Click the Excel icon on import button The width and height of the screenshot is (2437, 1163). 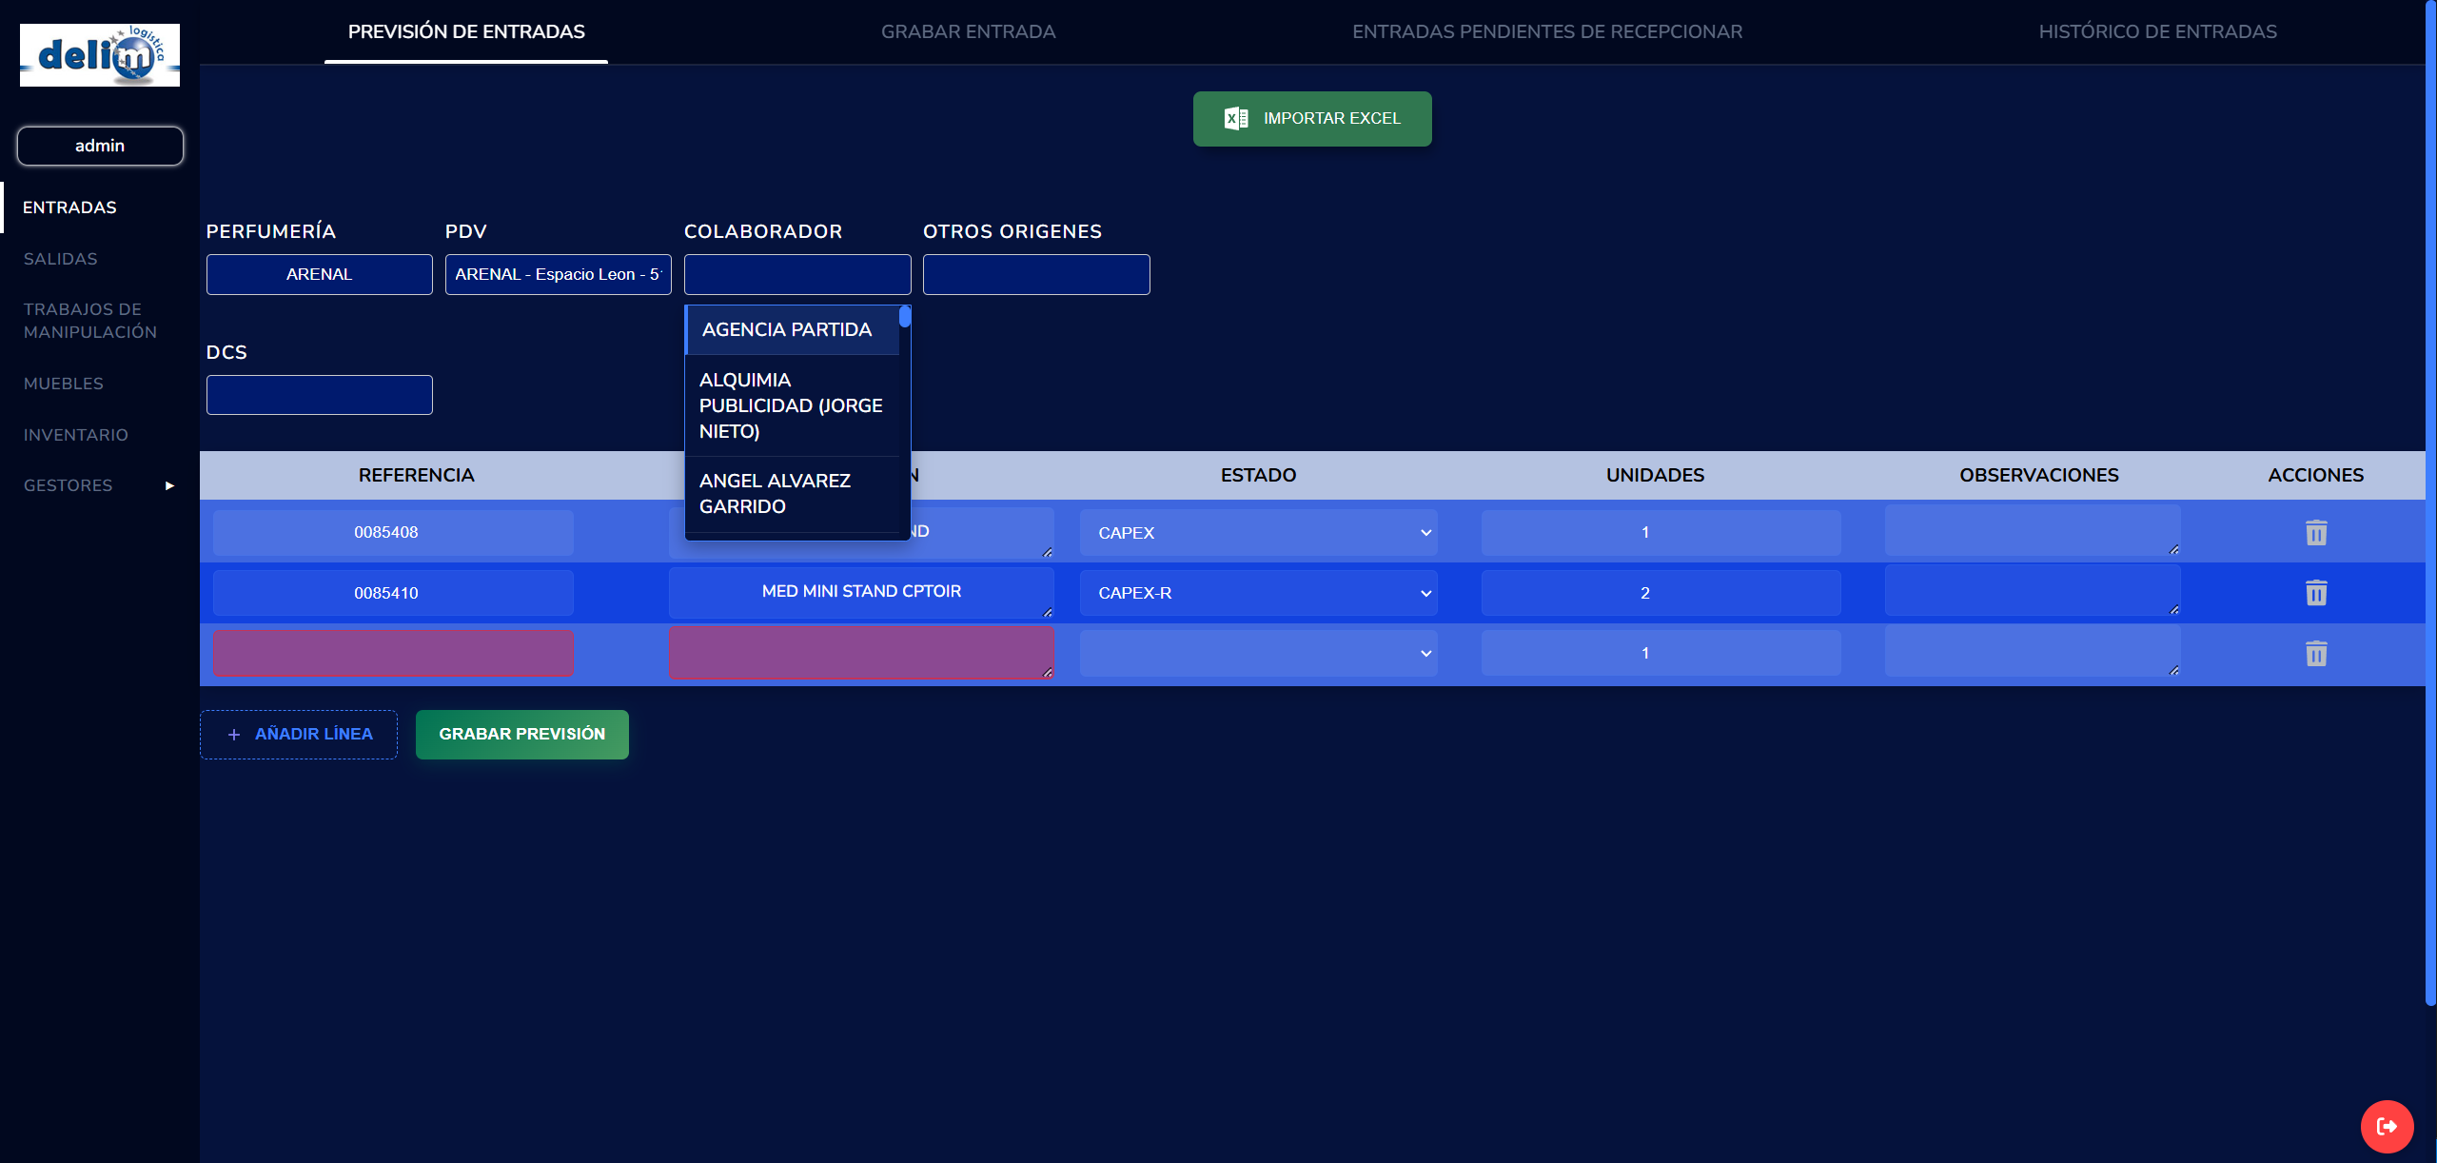pos(1235,119)
